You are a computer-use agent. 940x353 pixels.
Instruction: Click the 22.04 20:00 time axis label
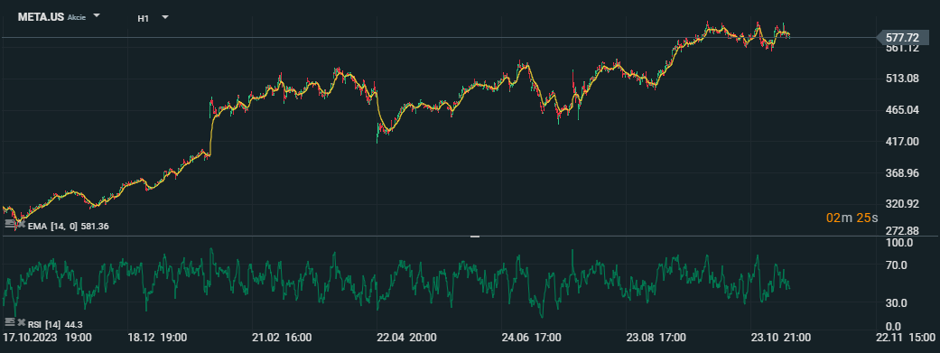[405, 338]
